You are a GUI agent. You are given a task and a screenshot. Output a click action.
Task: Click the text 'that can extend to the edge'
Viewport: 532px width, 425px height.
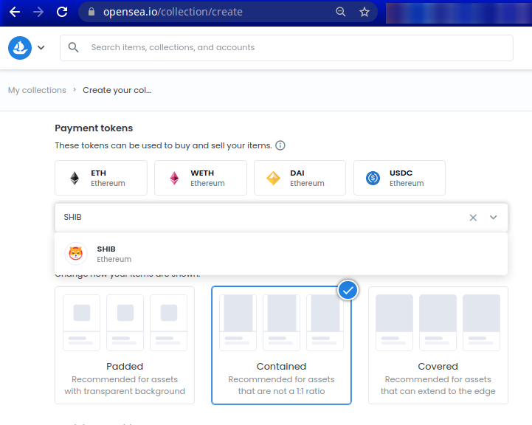tap(438, 391)
